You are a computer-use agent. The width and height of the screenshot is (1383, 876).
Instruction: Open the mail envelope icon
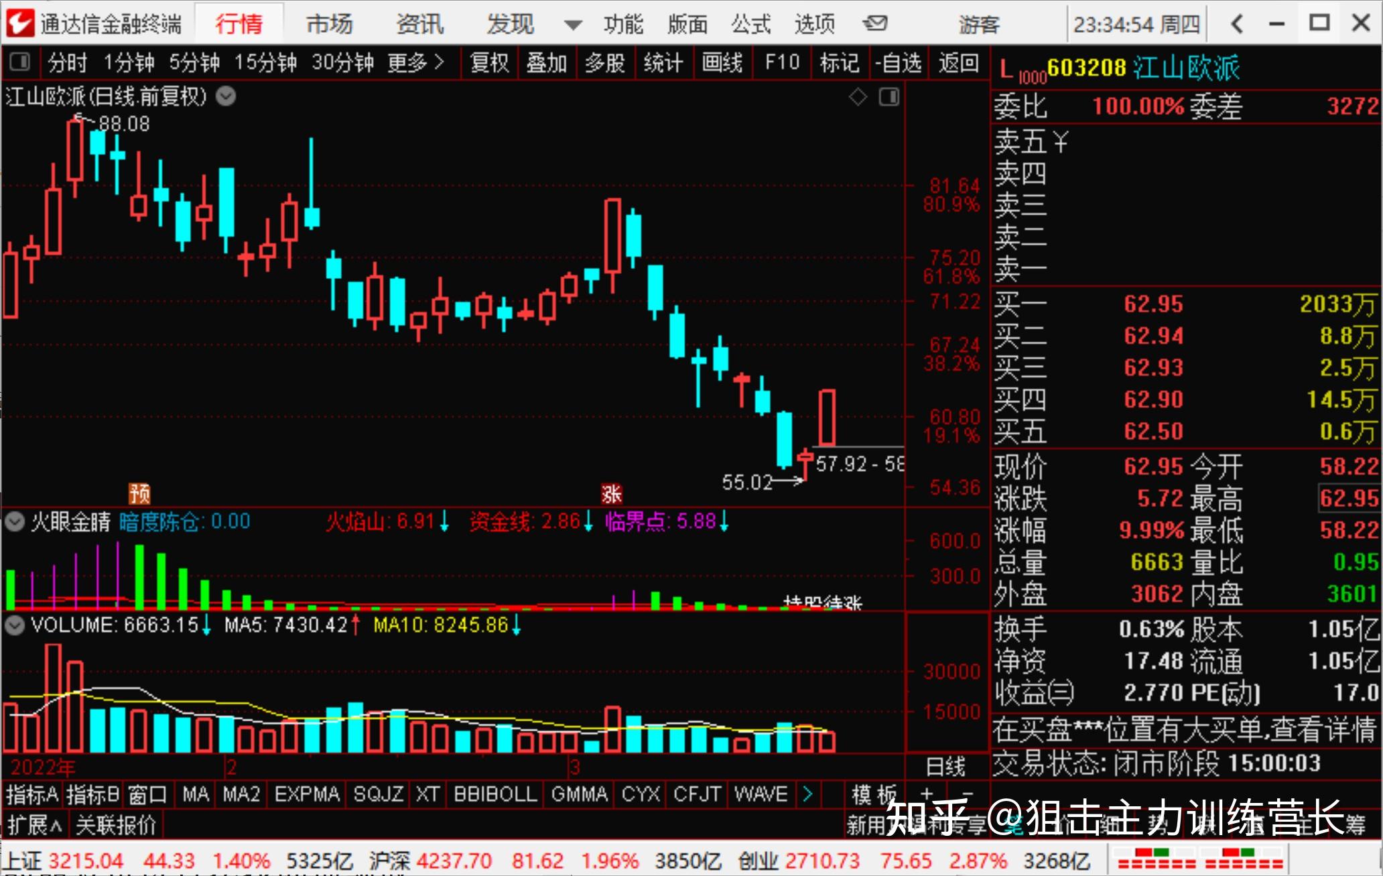coord(875,24)
